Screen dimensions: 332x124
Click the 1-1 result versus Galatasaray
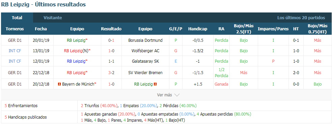[x=111, y=61]
